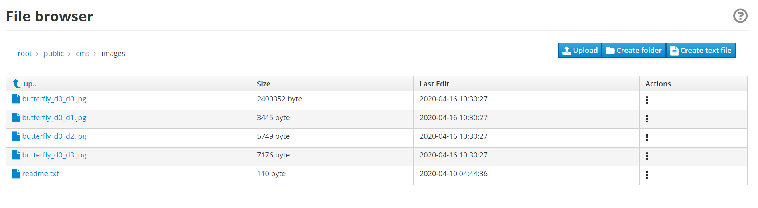The image size is (758, 208).
Task: Navigate to cms breadcrumb link
Action: pos(83,53)
